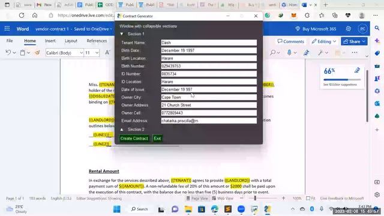Click the clipboard Paste icon

click(x=23, y=52)
